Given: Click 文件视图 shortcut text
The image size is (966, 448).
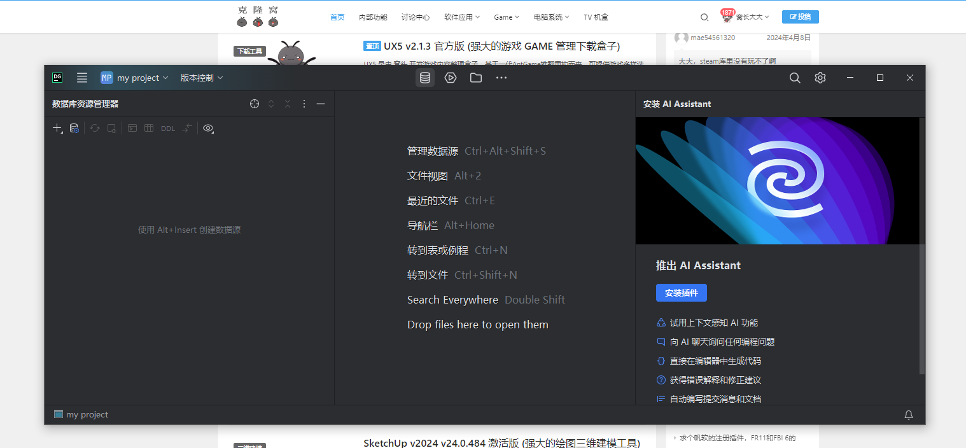Looking at the screenshot, I should pyautogui.click(x=428, y=176).
